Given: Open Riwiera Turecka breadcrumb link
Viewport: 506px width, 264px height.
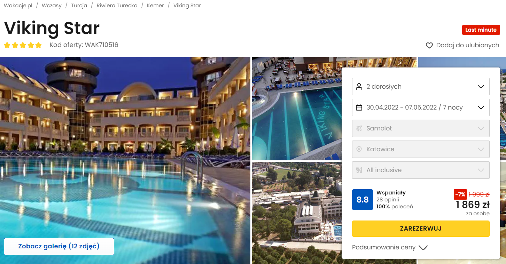Looking at the screenshot, I should (x=117, y=6).
